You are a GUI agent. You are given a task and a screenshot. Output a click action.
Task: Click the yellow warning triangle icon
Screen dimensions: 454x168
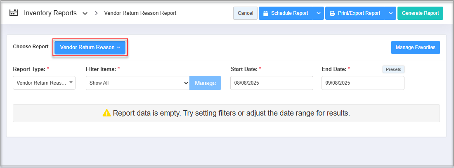[107, 113]
